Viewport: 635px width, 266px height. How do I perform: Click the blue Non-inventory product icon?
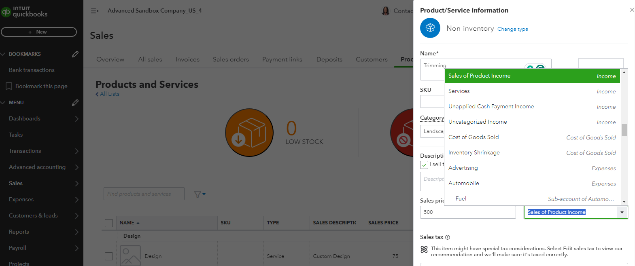pyautogui.click(x=430, y=28)
